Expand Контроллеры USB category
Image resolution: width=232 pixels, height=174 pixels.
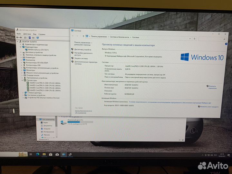pos(22,65)
